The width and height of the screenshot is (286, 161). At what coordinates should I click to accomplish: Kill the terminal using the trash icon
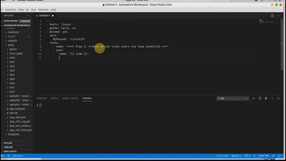[x=266, y=98]
